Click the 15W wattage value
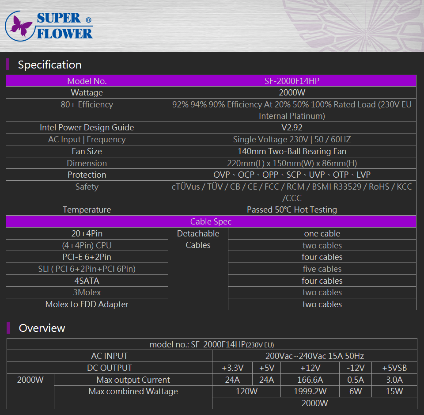Screen dimensions: 424x415 click(x=394, y=392)
